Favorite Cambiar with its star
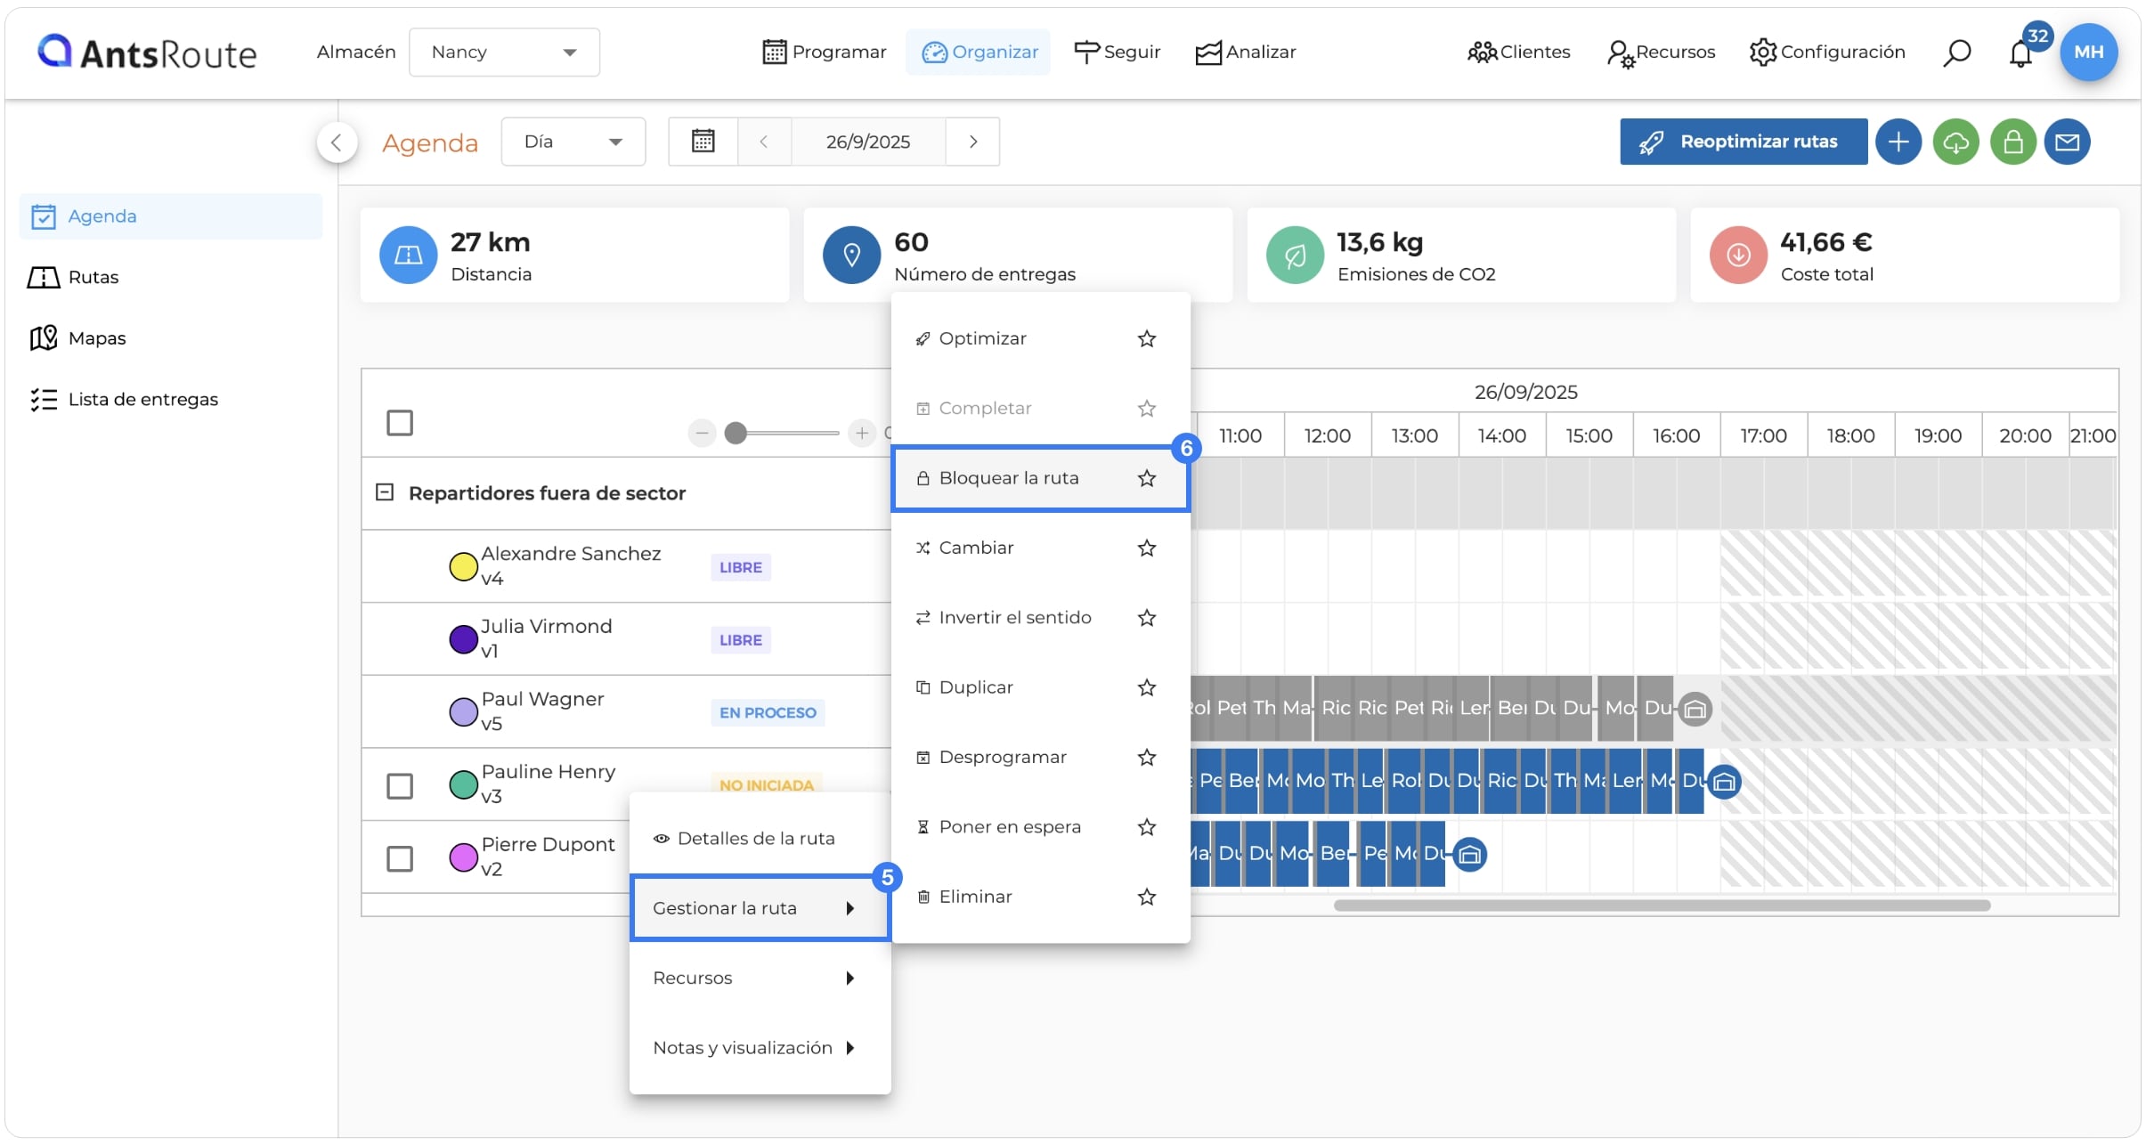This screenshot has width=2146, height=1145. [1147, 548]
